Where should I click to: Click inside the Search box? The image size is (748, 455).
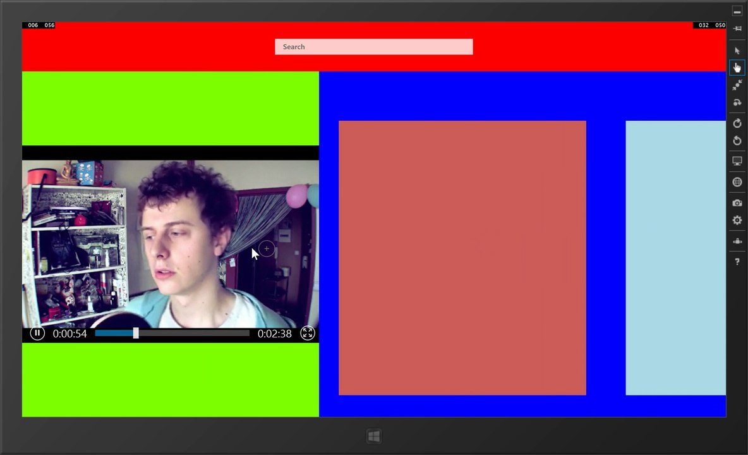pyautogui.click(x=373, y=47)
